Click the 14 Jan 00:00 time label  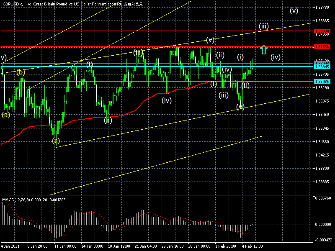tap(92, 246)
